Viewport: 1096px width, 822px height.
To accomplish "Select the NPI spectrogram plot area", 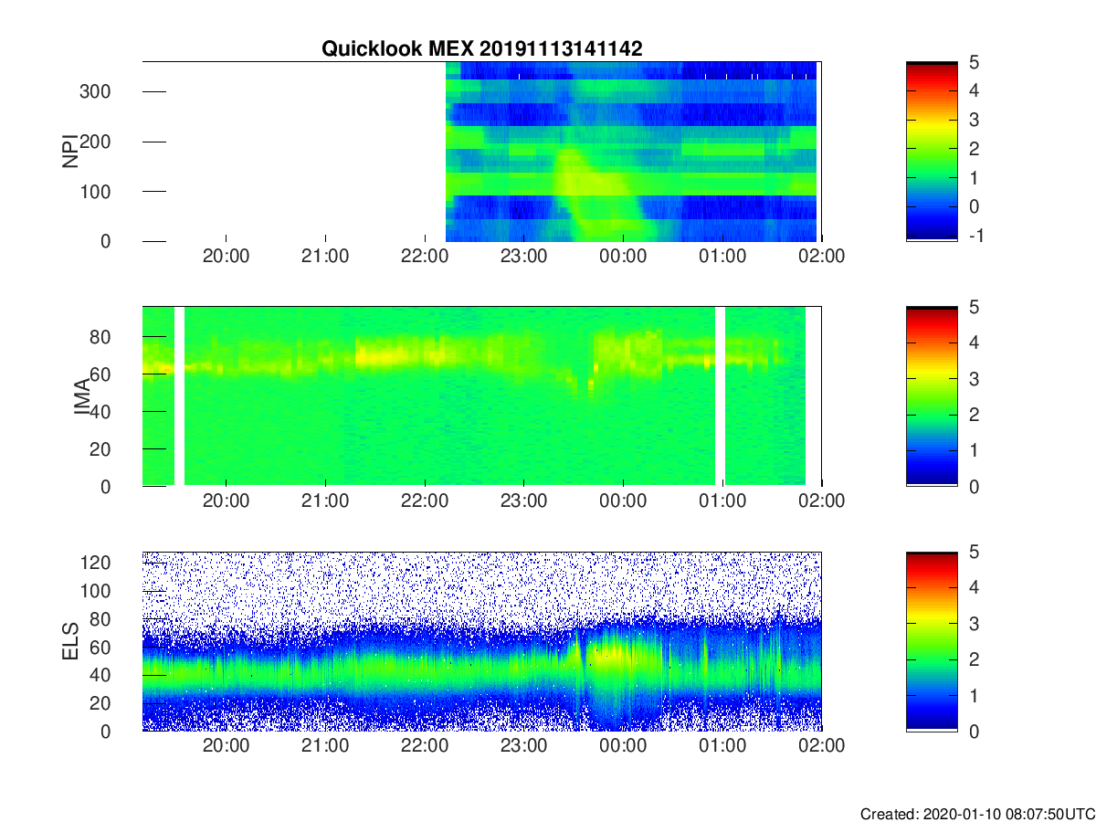I will [482, 152].
